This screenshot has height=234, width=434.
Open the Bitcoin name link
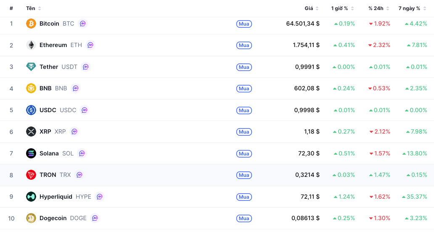pyautogui.click(x=49, y=24)
